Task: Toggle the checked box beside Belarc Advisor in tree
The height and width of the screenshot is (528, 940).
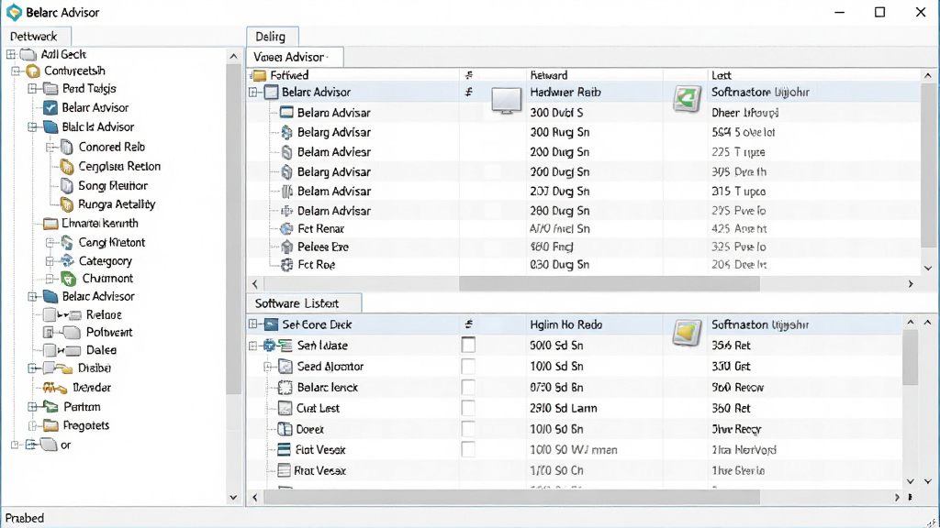Action: point(50,108)
